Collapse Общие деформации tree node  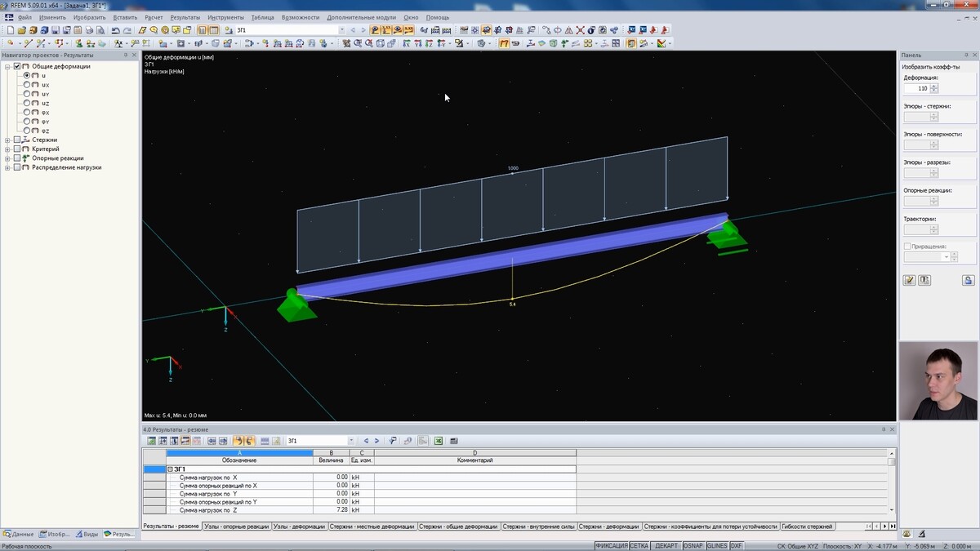7,66
